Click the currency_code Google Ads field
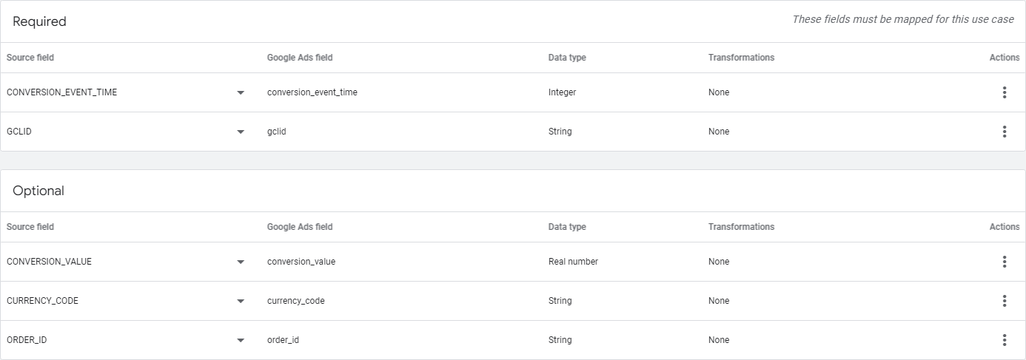 click(295, 301)
